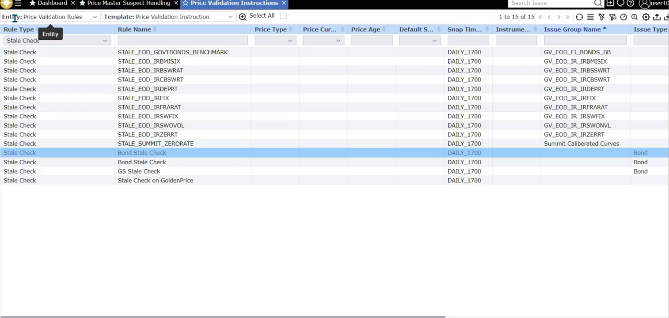Focus the Issue Group Name filter field
Screen dimensions: 669x318
pyautogui.click(x=585, y=41)
